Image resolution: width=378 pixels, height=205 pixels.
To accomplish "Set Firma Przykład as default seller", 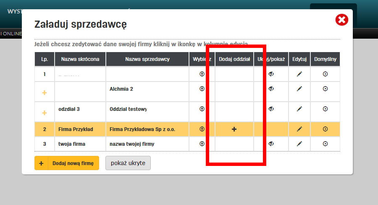I will [325, 129].
